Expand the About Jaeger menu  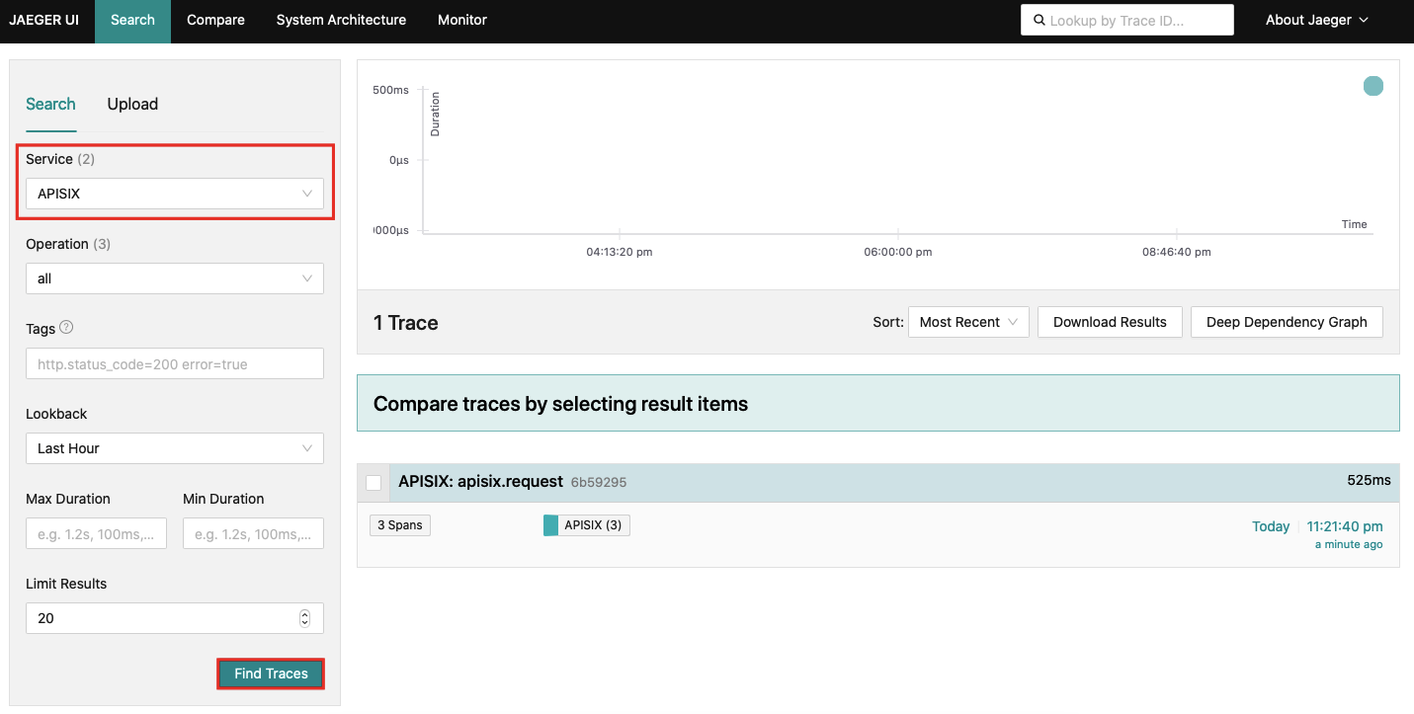[1317, 20]
